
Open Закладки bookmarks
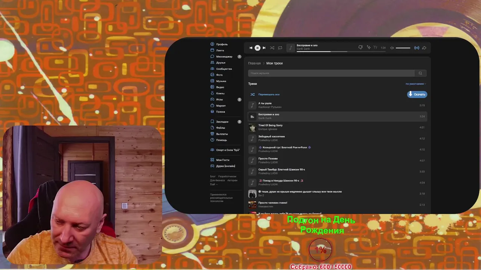coord(219,121)
